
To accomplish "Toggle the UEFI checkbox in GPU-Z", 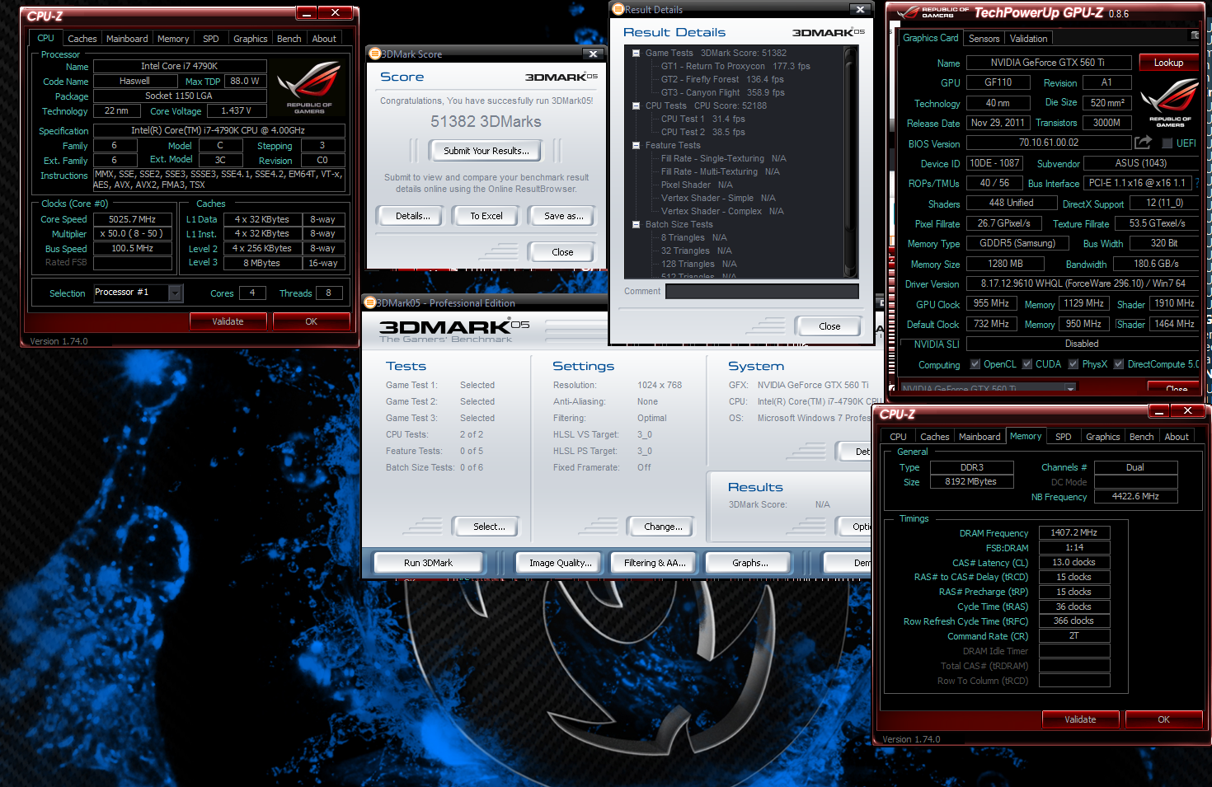I will click(x=1167, y=143).
